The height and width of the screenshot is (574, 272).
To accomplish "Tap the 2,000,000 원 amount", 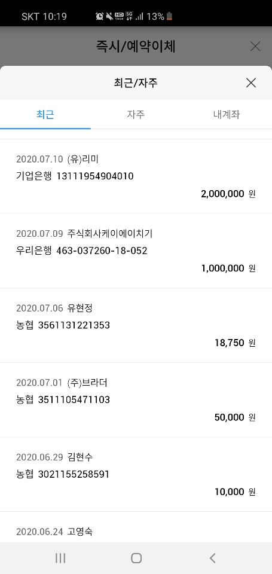I will [x=228, y=194].
